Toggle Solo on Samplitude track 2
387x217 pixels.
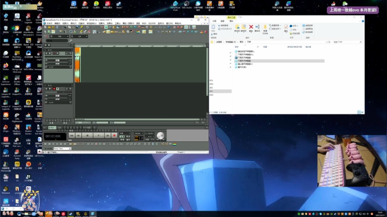(x=50, y=89)
